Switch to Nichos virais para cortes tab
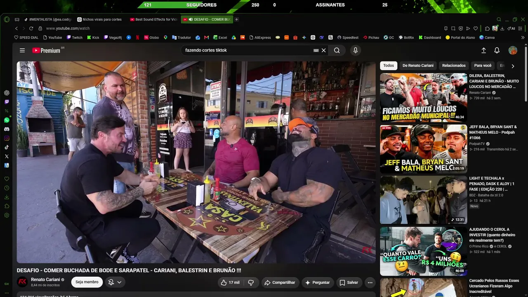Viewport: 528px width, 297px height. [99, 19]
